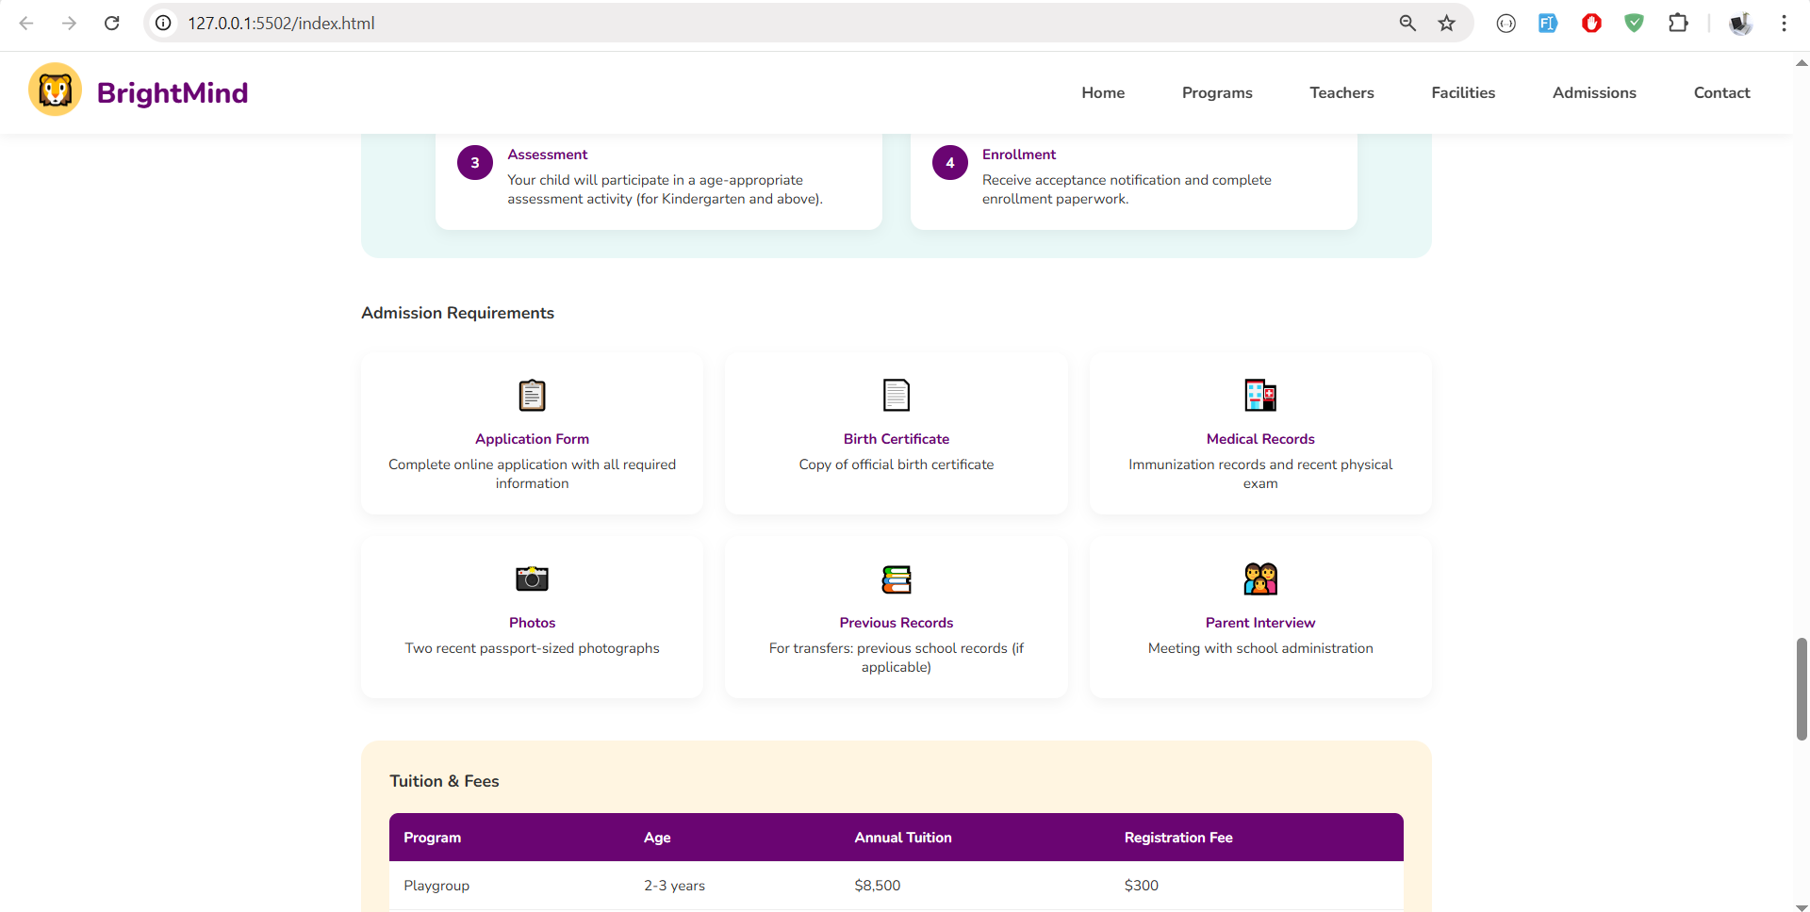Open the Chrome three-dot menu
This screenshot has height=912, width=1810.
click(1784, 24)
